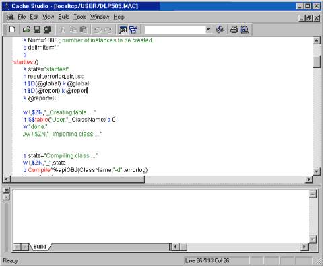Click the 'Ready' status bar text
This screenshot has width=324, height=267.
11,260
